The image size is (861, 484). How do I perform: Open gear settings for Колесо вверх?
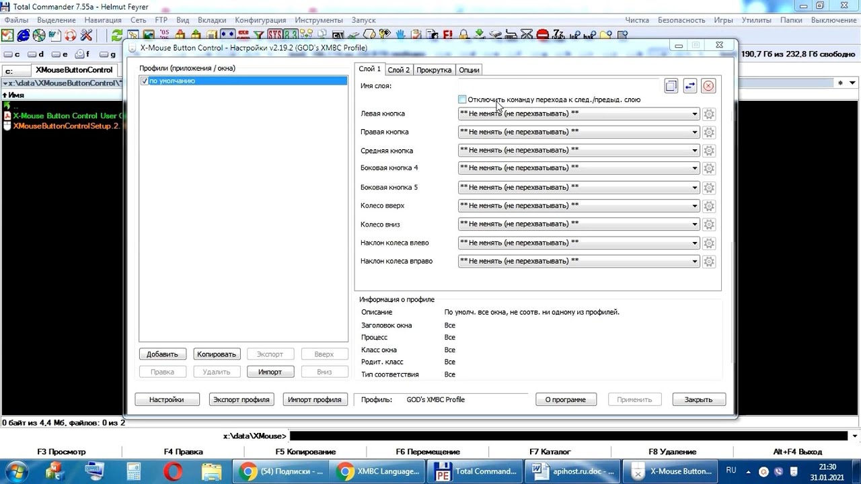point(708,206)
